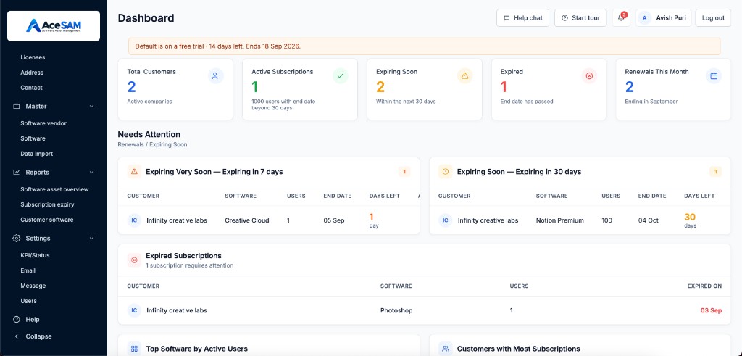Click the Start tour button
This screenshot has height=356, width=742.
[580, 18]
